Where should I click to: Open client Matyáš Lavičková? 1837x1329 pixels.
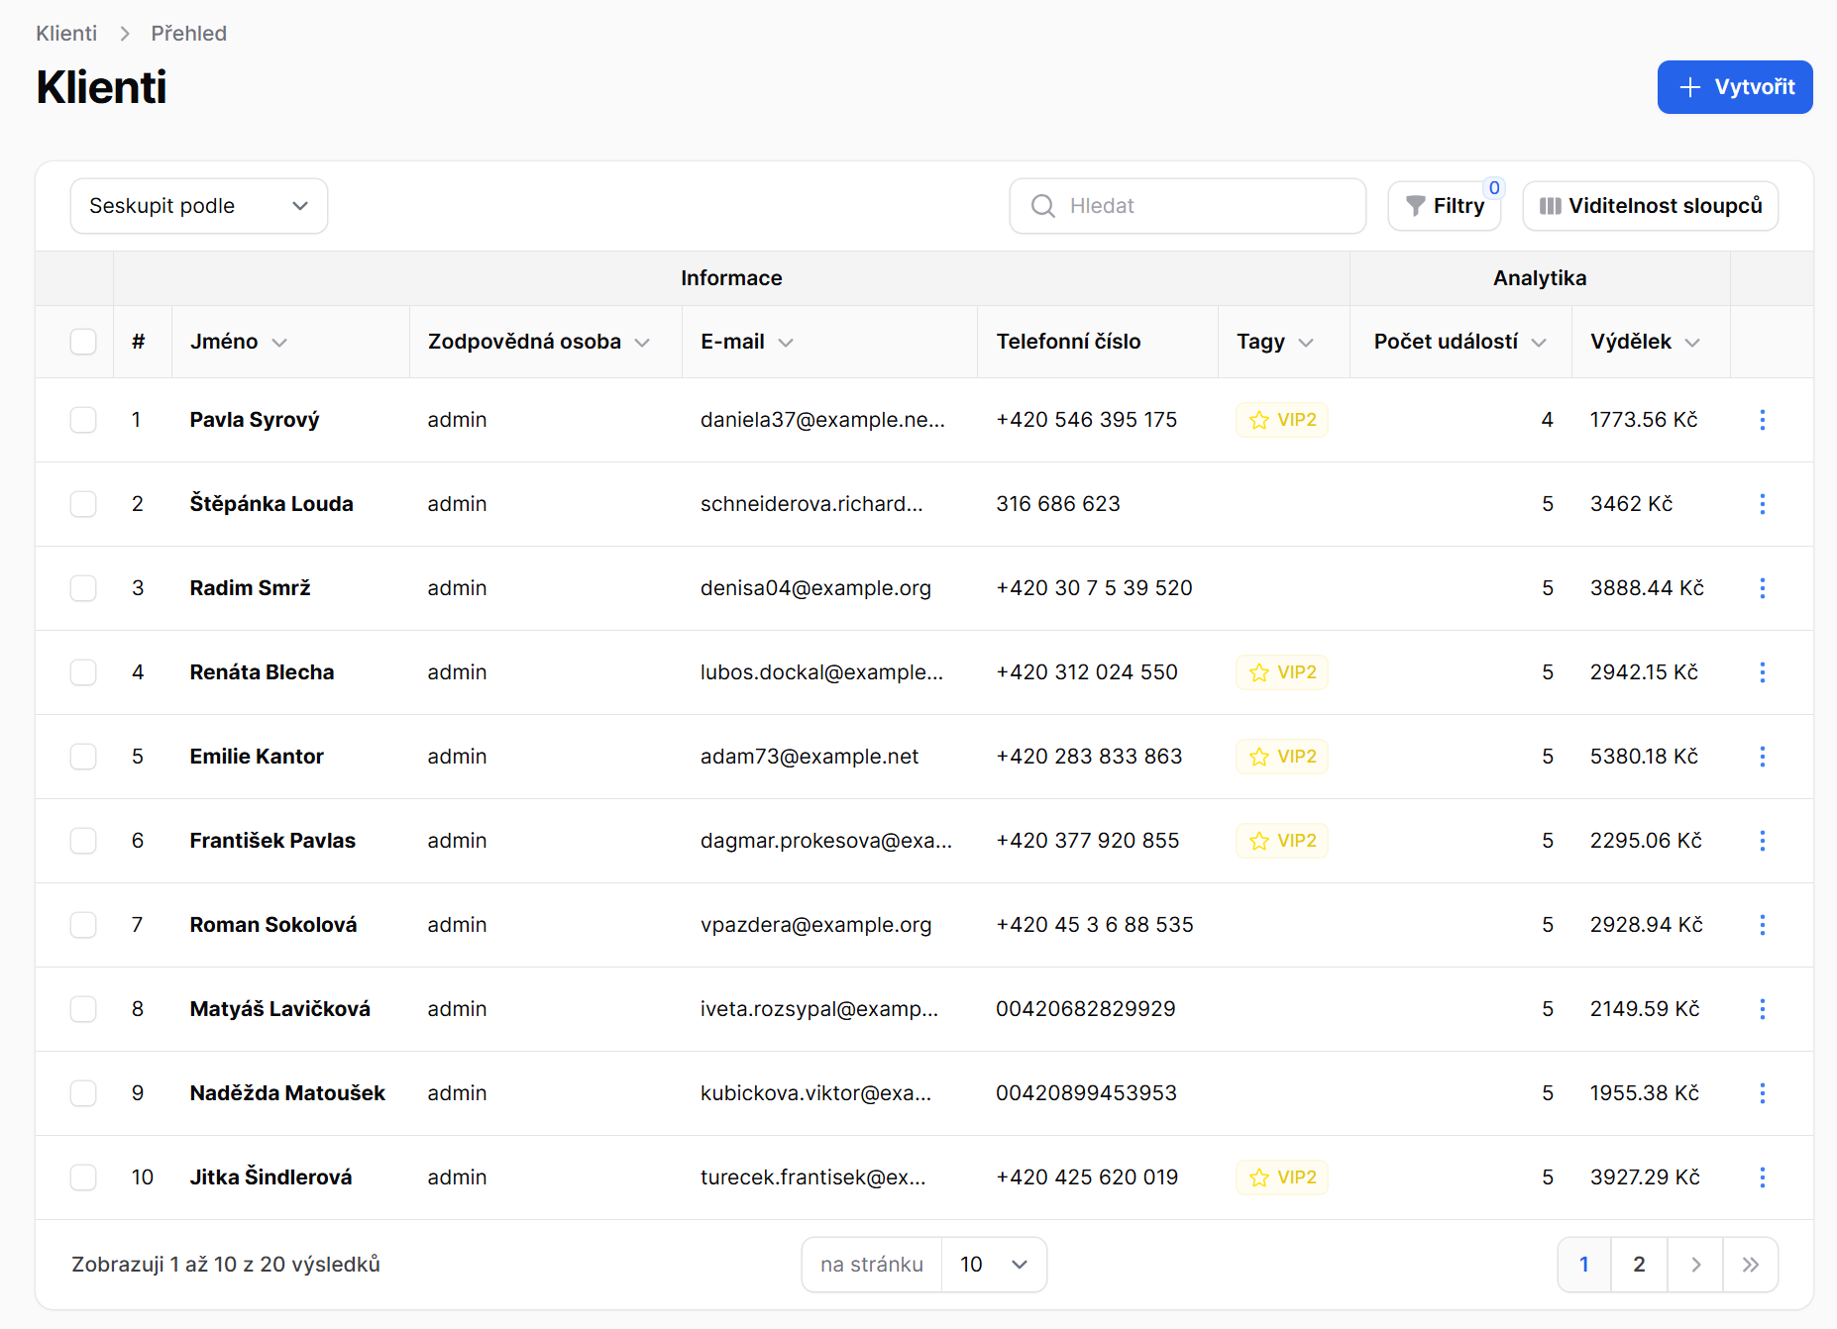280,1009
